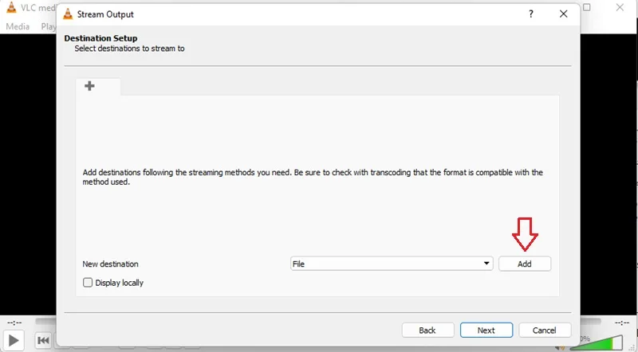Click the VLC cone icon in main window

11,7
